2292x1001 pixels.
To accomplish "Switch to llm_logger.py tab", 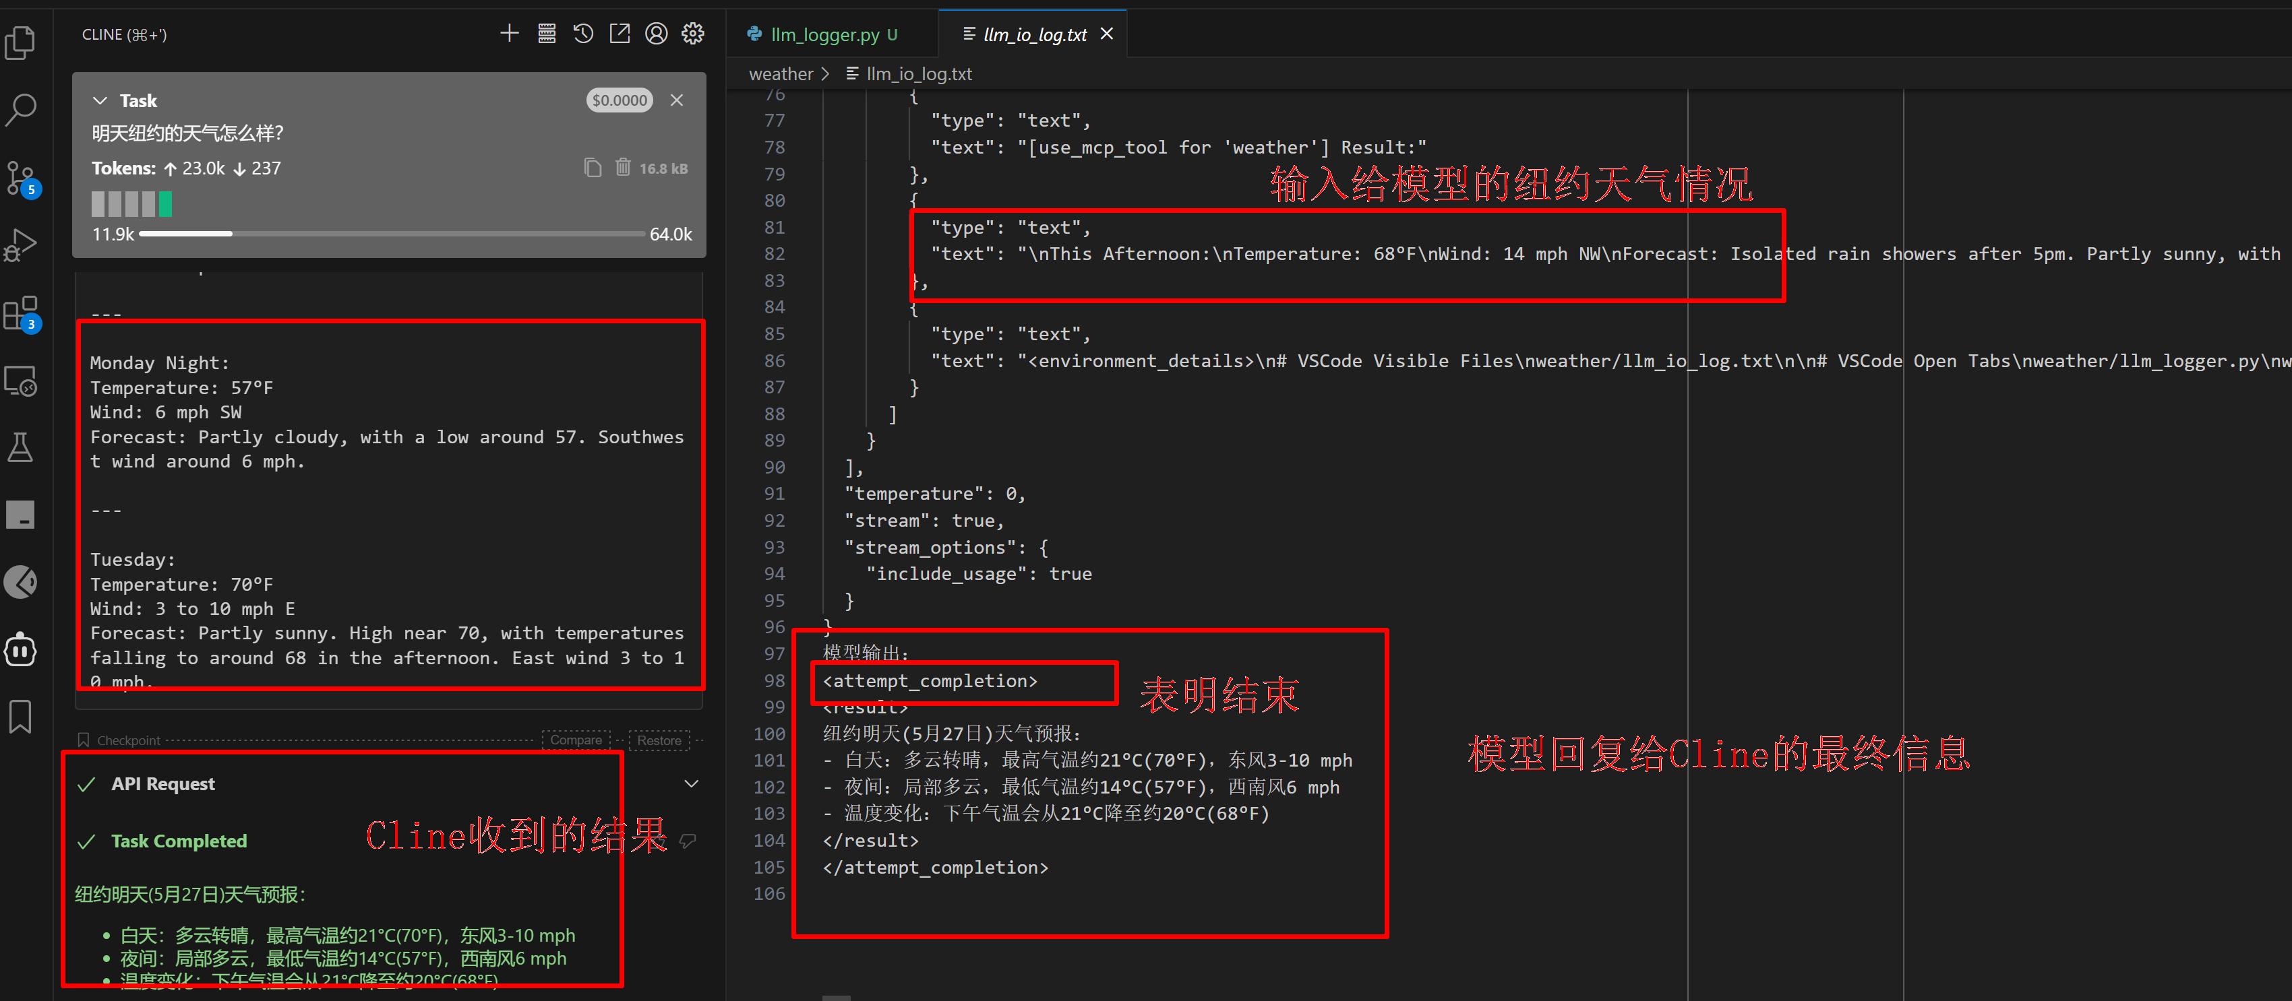I will [x=824, y=34].
